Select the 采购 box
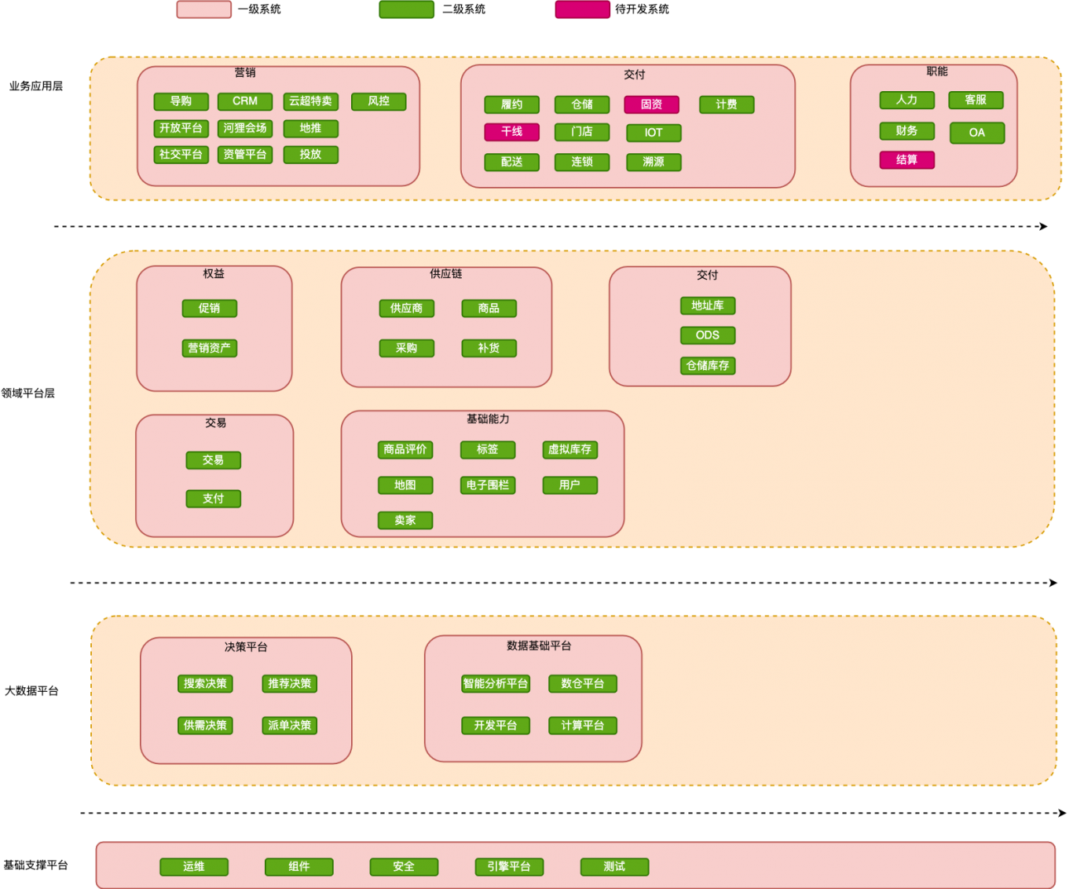The image size is (1073, 889). click(407, 349)
